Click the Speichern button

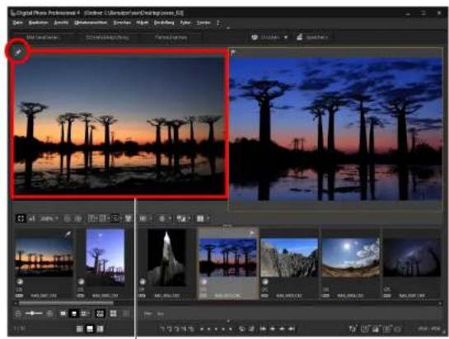point(312,37)
